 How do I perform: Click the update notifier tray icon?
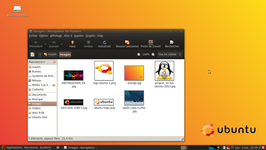228,148
